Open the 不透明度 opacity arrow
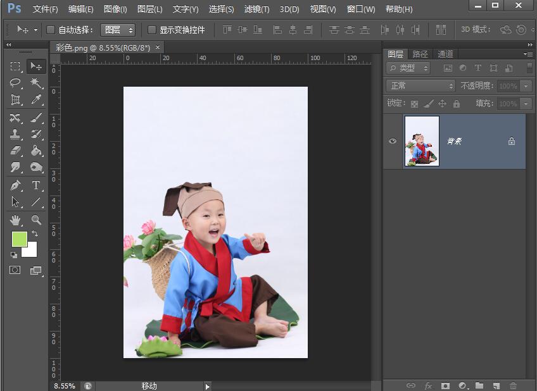This screenshot has width=537, height=391. click(526, 86)
